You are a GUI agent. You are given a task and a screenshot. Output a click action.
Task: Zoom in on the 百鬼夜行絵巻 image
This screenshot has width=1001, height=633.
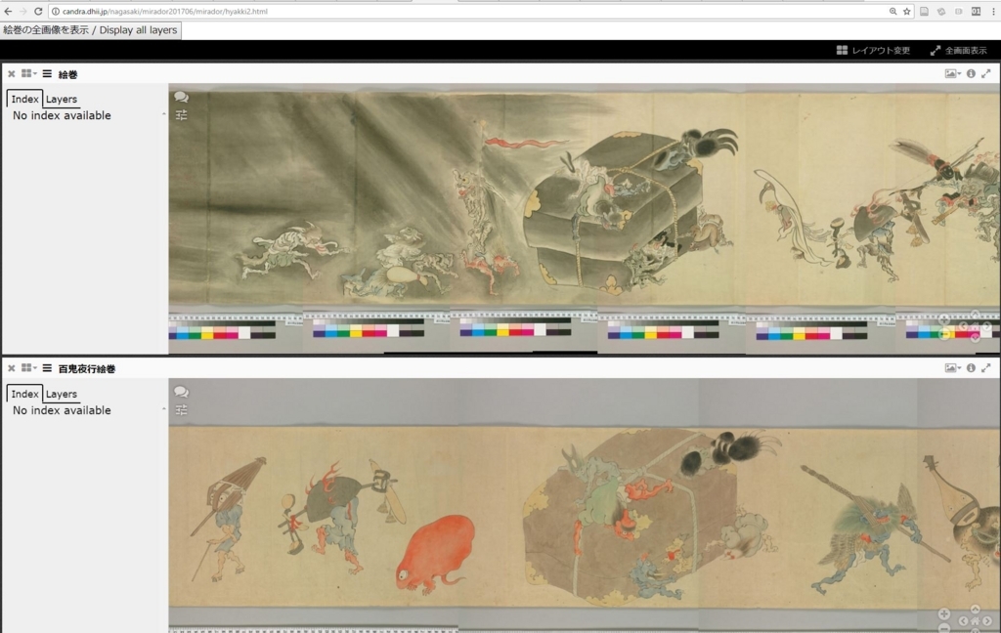pos(944,613)
